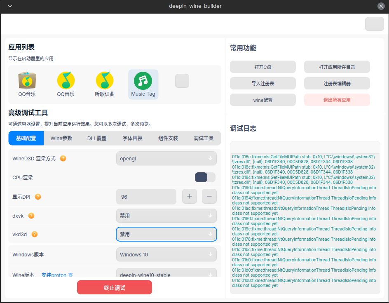Select the 听歌识曲 app icon
Screen dimensions: 389x303
tap(104, 80)
